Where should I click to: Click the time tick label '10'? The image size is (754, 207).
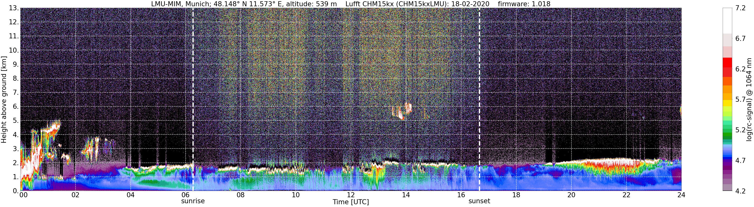(296, 195)
